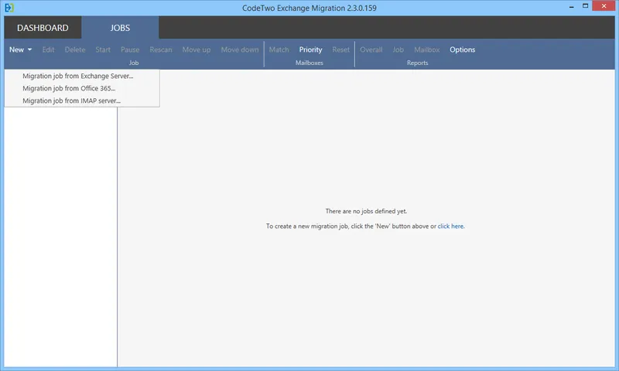This screenshot has width=619, height=371.
Task: Open the New job dropdown
Action: (x=20, y=49)
